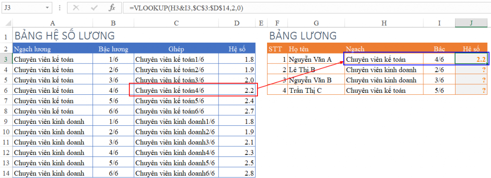Image resolution: width=491 pixels, height=178 pixels.
Task: Click cell Chuyên viên kinh doanh6/6
Action: click(176, 173)
